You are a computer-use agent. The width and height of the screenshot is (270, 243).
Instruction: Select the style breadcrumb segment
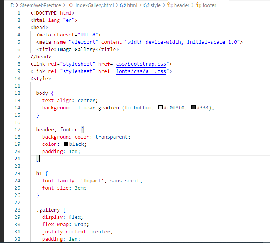155,5
